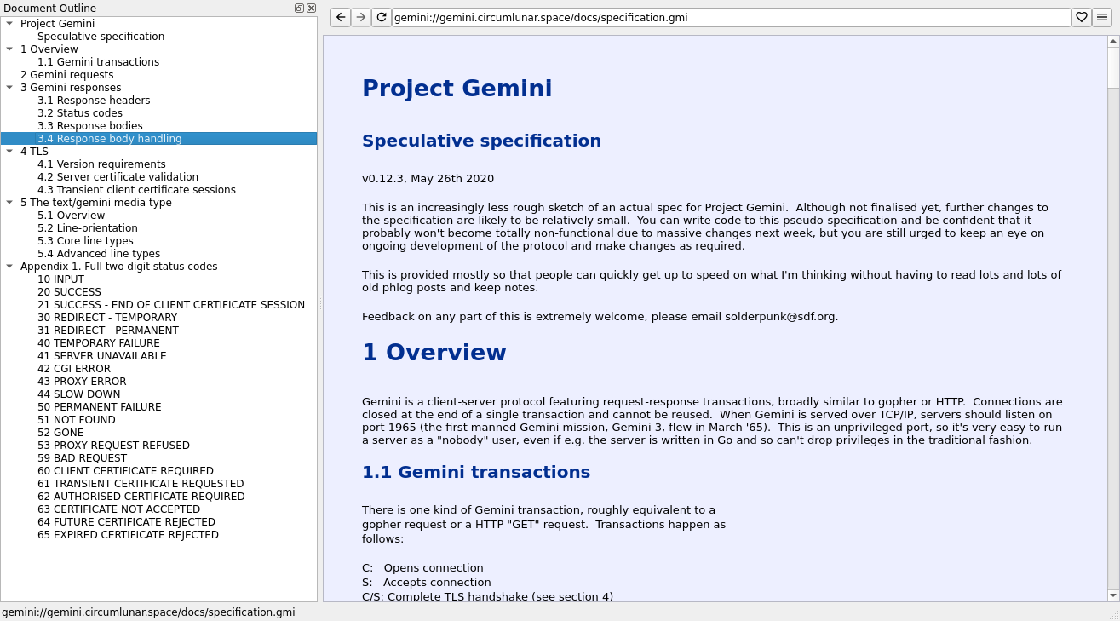Click the back navigation arrow button

point(341,17)
